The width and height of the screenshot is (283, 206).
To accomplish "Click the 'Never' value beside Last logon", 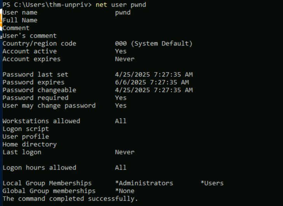I will pyautogui.click(x=125, y=152).
